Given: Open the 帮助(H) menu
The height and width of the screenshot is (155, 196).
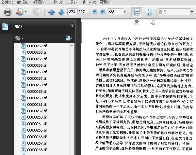Looking at the screenshot, I should (x=106, y=2).
